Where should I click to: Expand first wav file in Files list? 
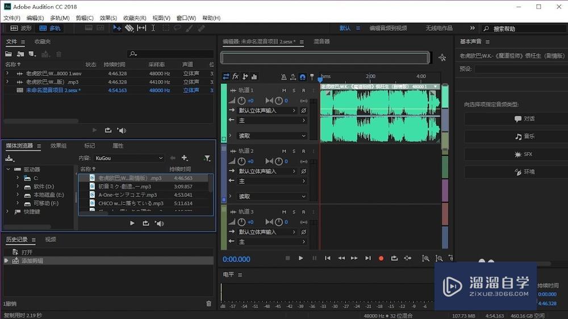click(x=7, y=73)
